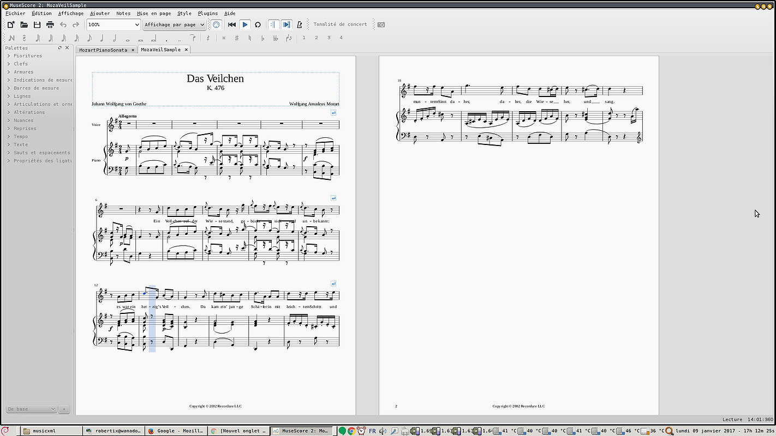Screen dimensions: 776x436
Task: Open the Plugins menu
Action: (207, 13)
